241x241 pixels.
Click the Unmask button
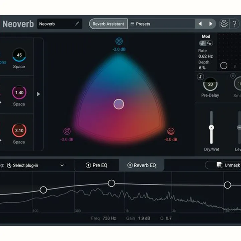(224, 165)
